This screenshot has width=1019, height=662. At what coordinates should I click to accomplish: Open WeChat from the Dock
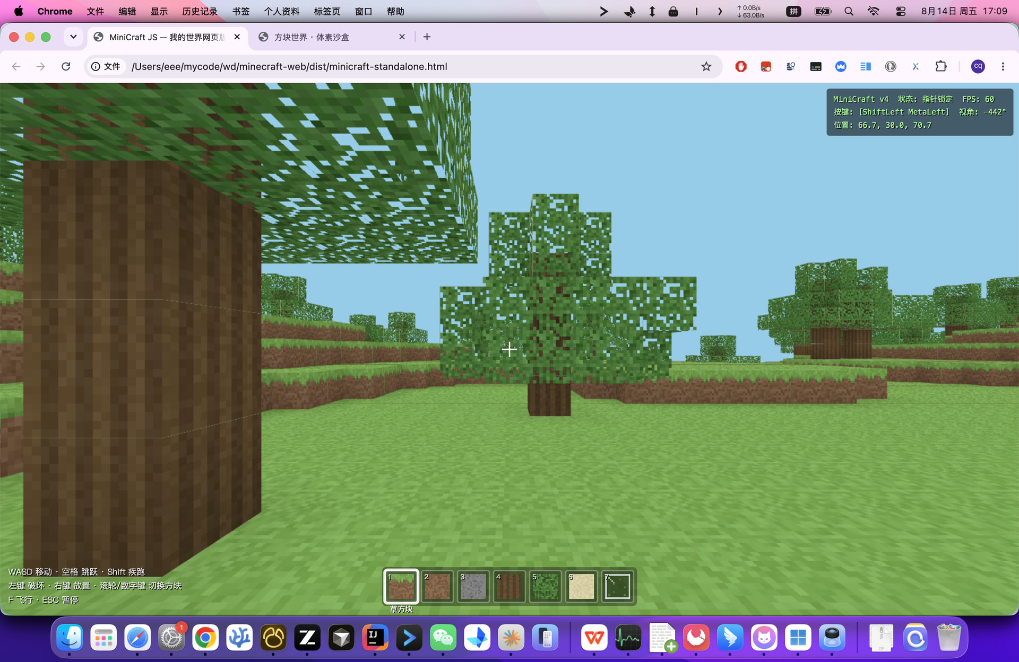(443, 637)
